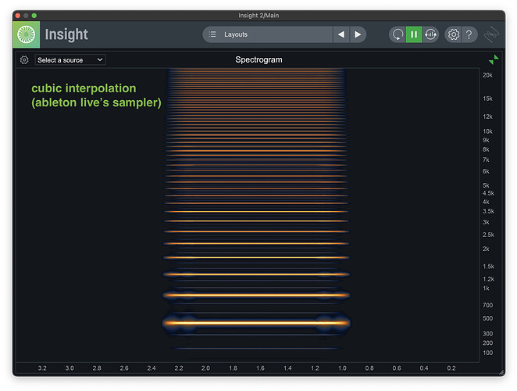Click the reset meters circular arrow icon

398,34
